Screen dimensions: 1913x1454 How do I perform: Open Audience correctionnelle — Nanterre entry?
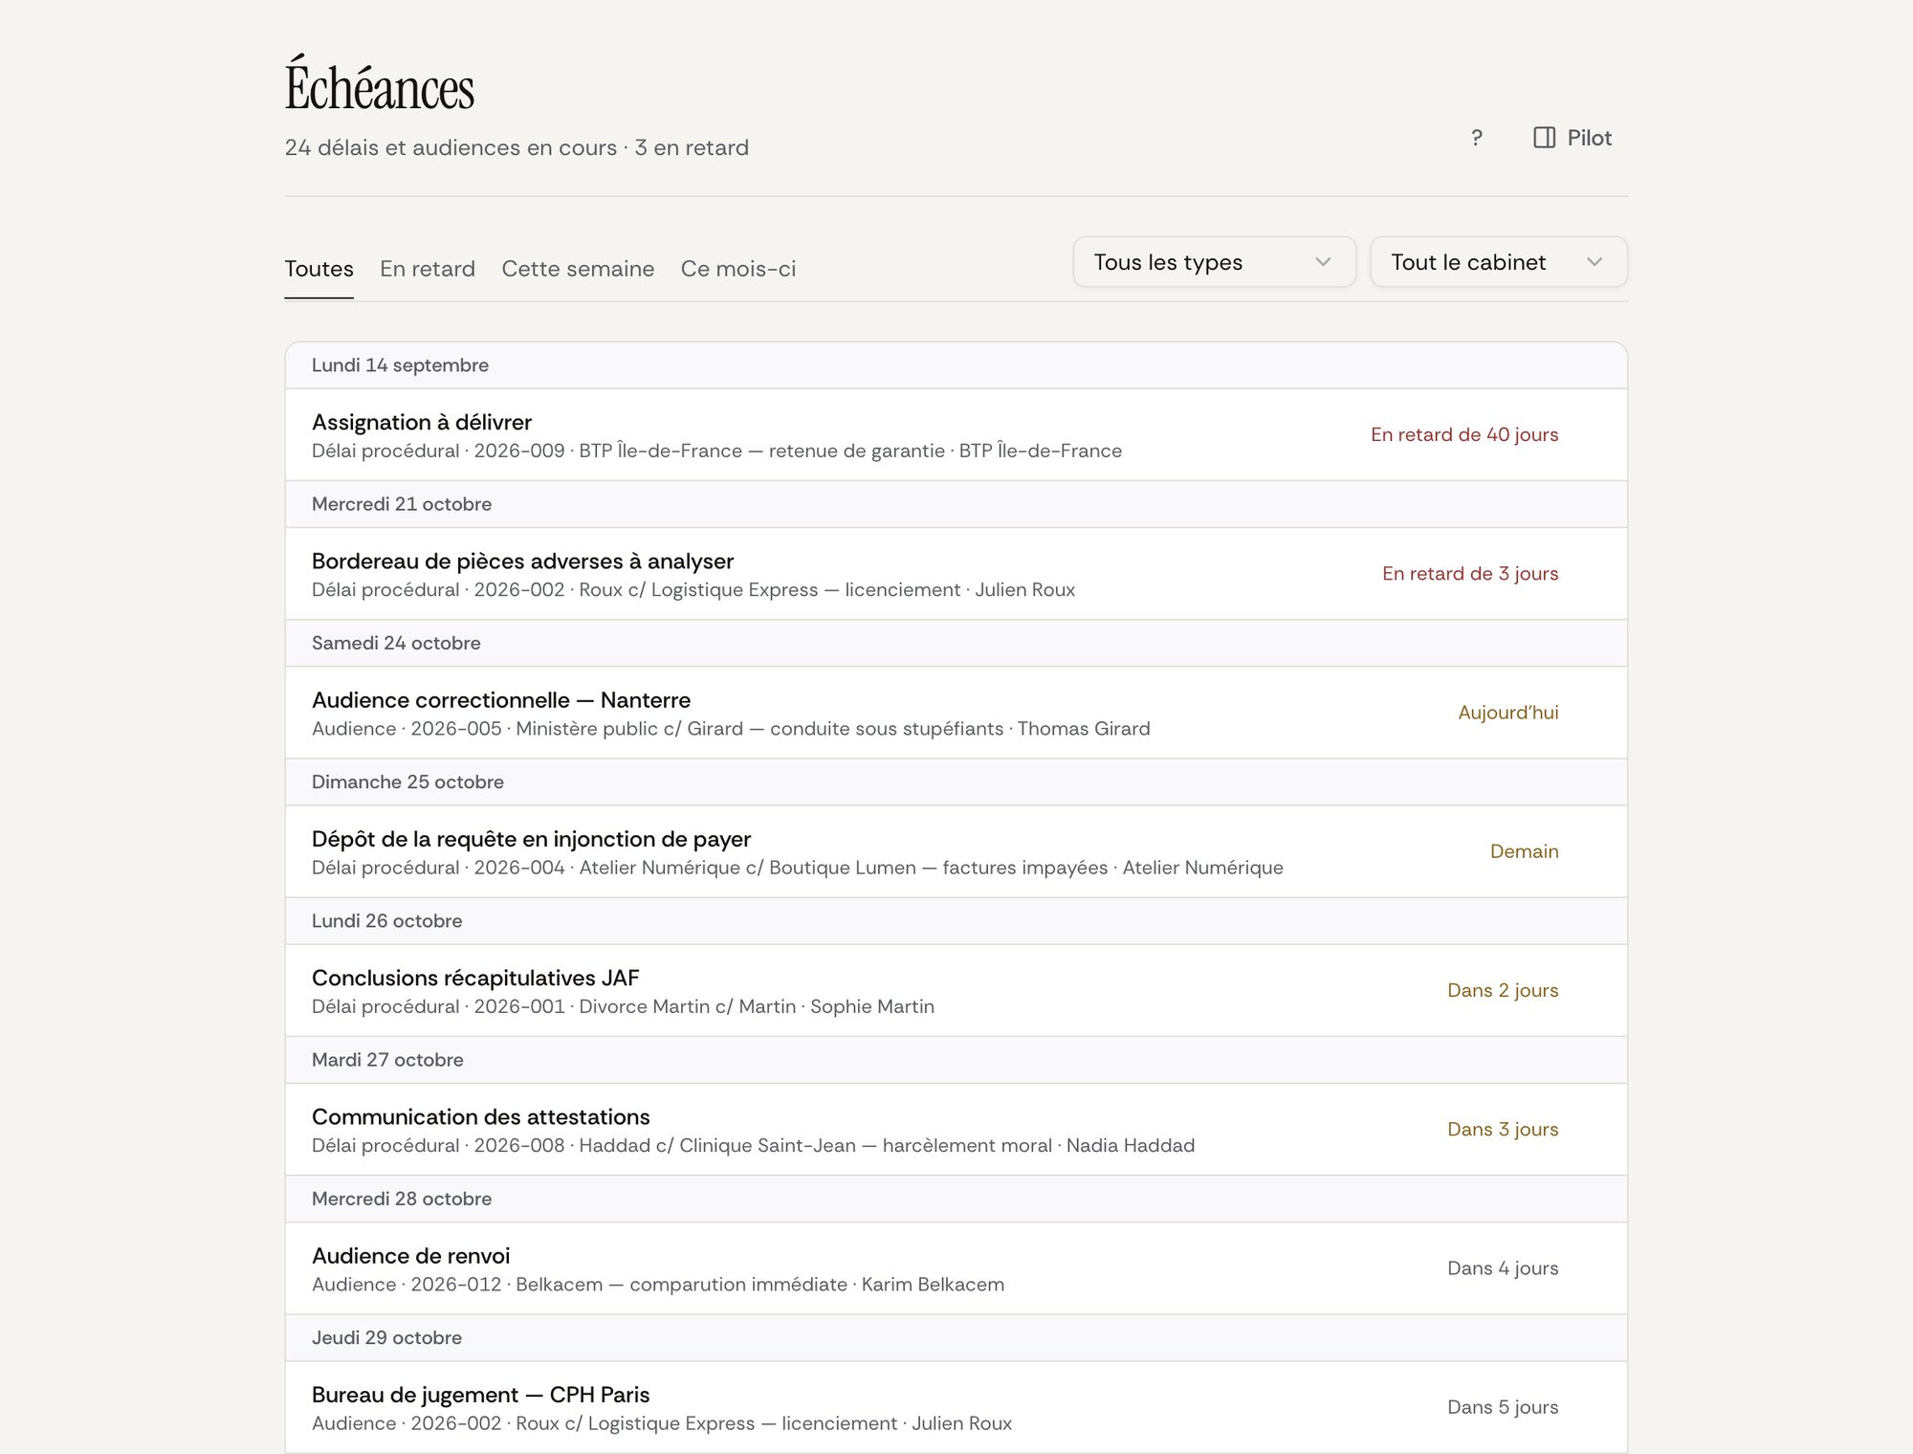tap(956, 713)
